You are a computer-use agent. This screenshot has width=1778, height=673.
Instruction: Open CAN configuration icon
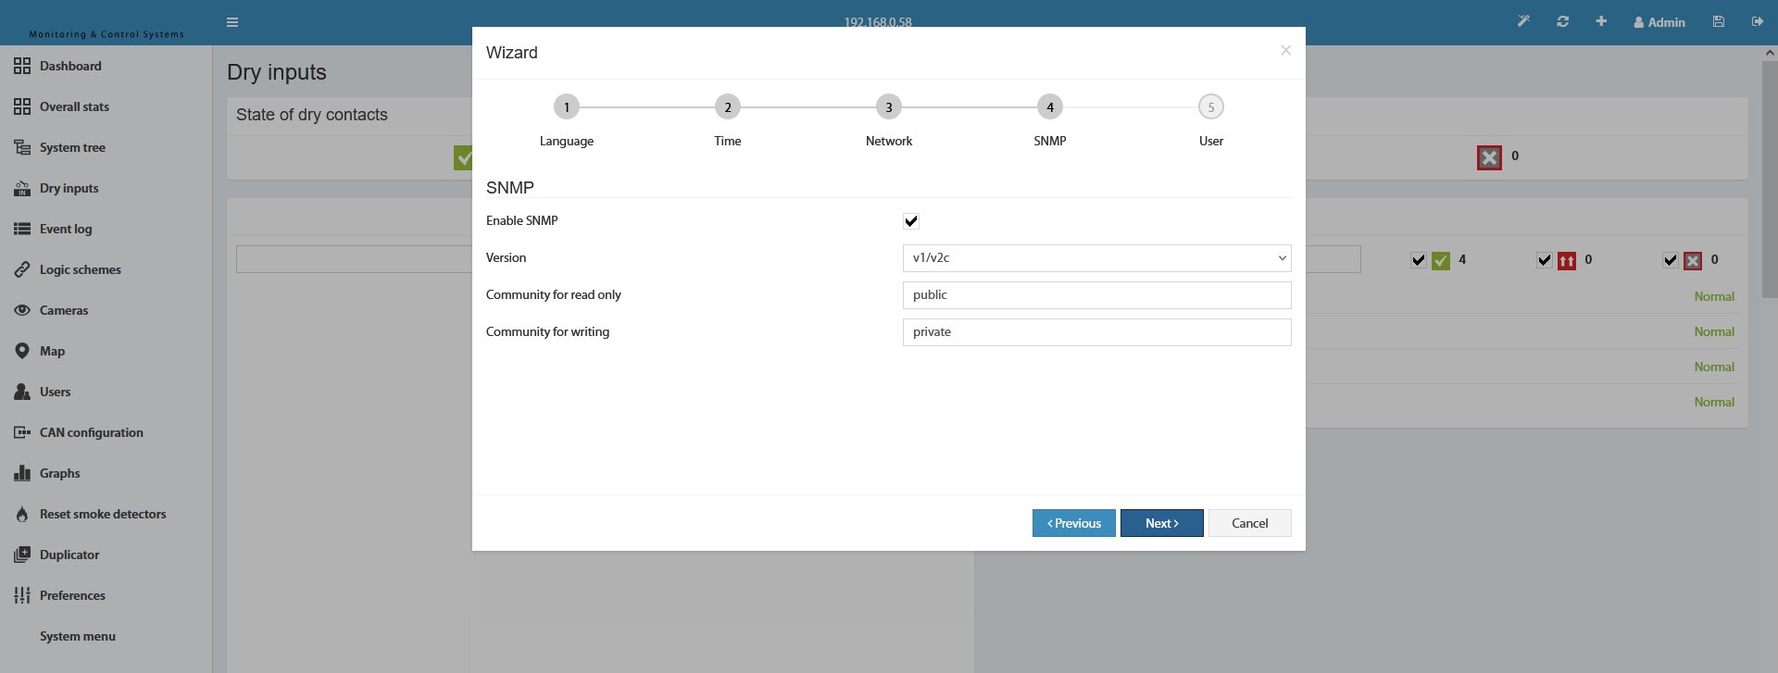pos(22,432)
